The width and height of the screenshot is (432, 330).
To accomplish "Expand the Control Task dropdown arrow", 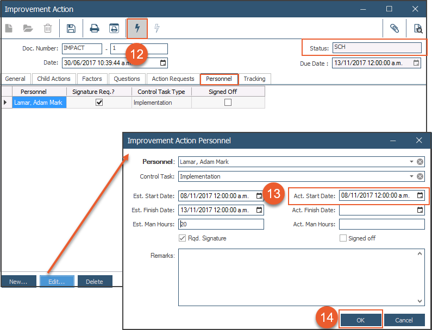I will point(411,176).
